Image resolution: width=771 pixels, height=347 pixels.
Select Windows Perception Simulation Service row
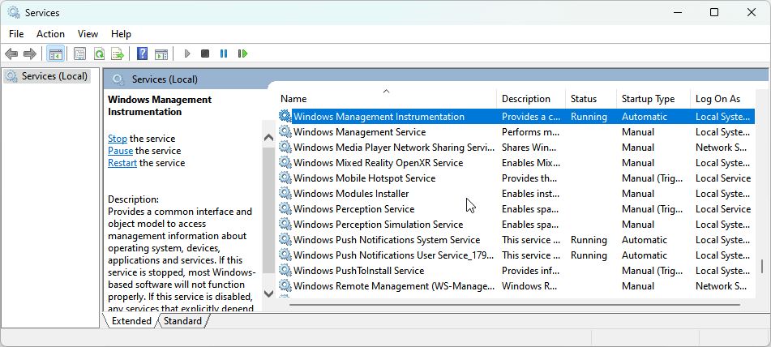[516, 224]
